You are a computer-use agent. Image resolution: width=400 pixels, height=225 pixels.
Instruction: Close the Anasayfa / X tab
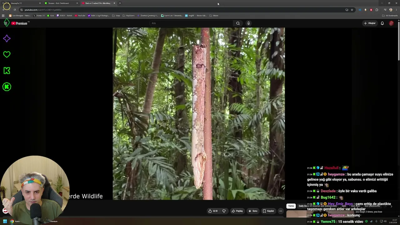coord(40,3)
